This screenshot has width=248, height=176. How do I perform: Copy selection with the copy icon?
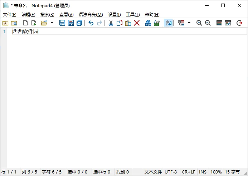[x=120, y=23]
